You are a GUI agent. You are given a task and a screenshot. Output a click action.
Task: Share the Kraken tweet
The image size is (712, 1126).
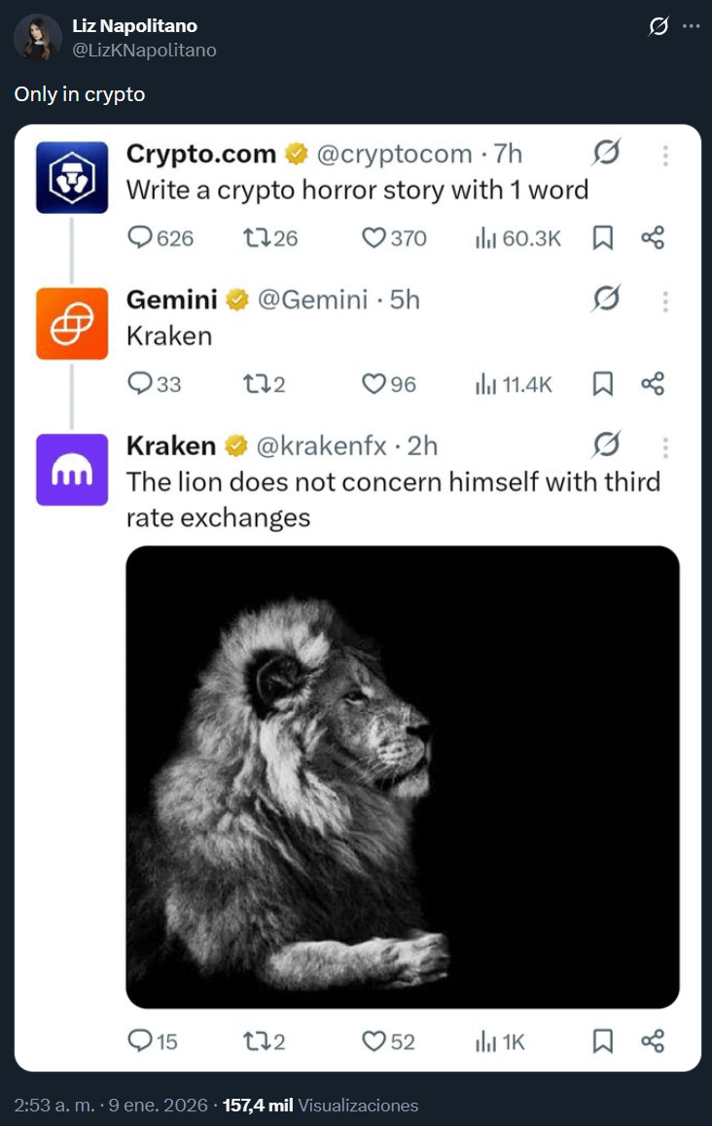tap(653, 1040)
